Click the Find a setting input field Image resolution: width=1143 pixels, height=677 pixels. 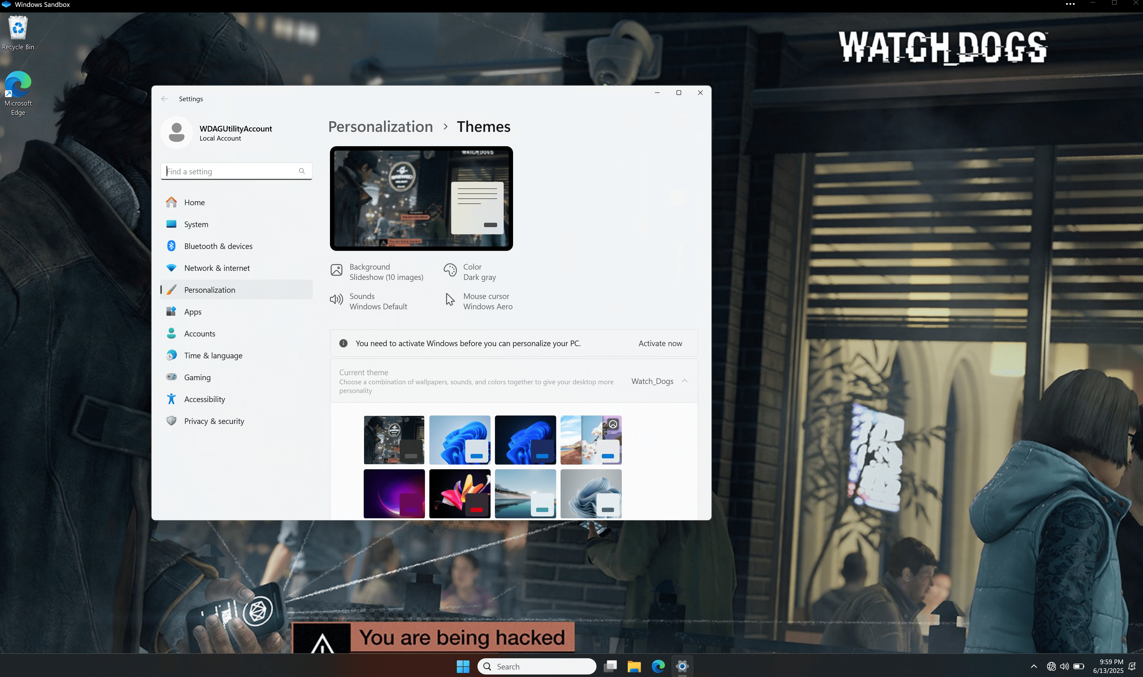[x=230, y=172]
